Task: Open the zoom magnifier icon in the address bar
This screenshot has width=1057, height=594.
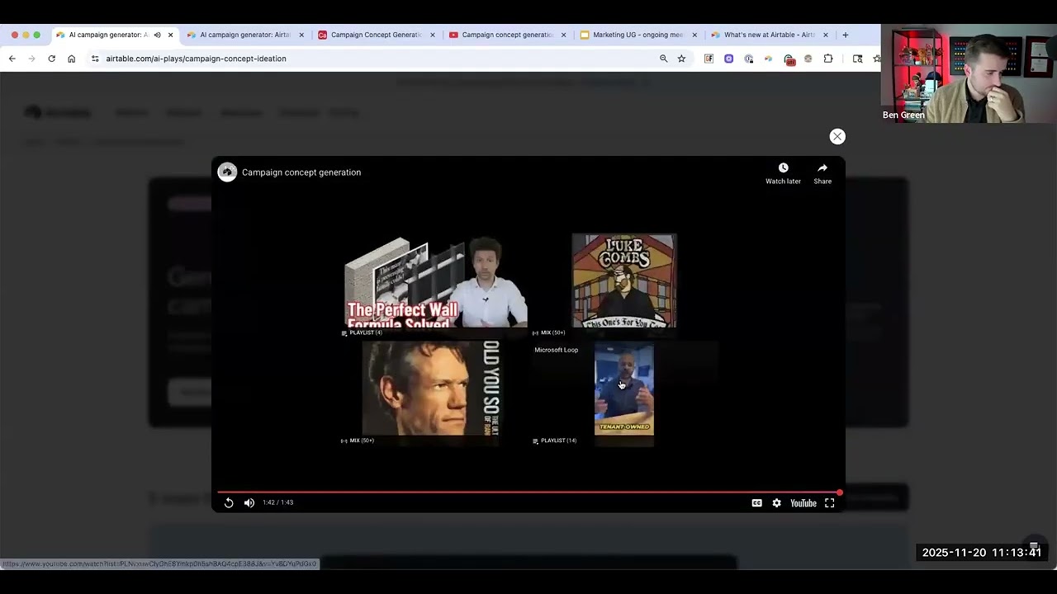Action: coord(663,59)
